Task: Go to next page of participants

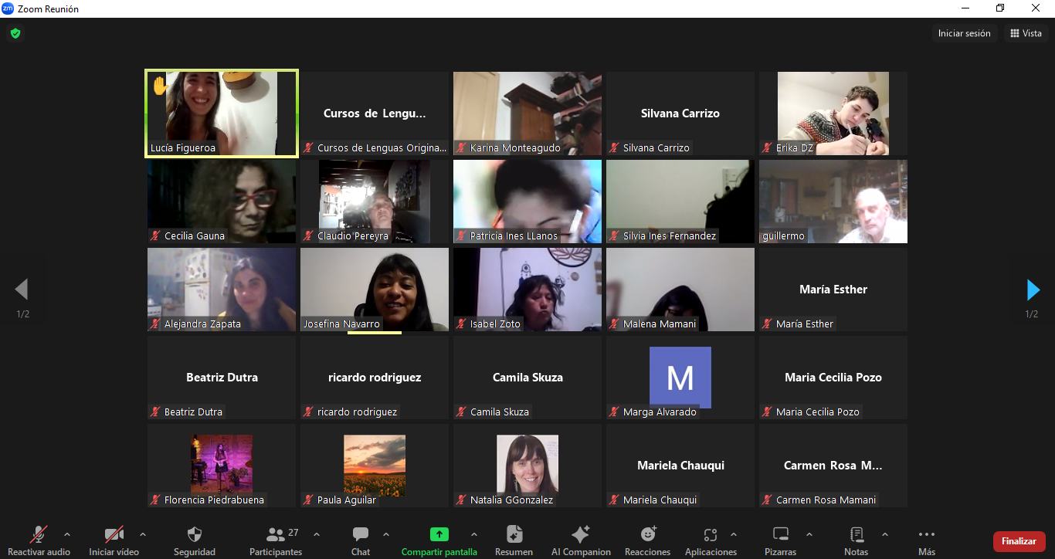Action: pos(1033,290)
